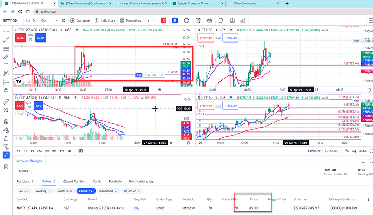Viewport: 373px width, 215px height.
Task: Select the Text tool in left sidebar
Action: tap(6, 65)
